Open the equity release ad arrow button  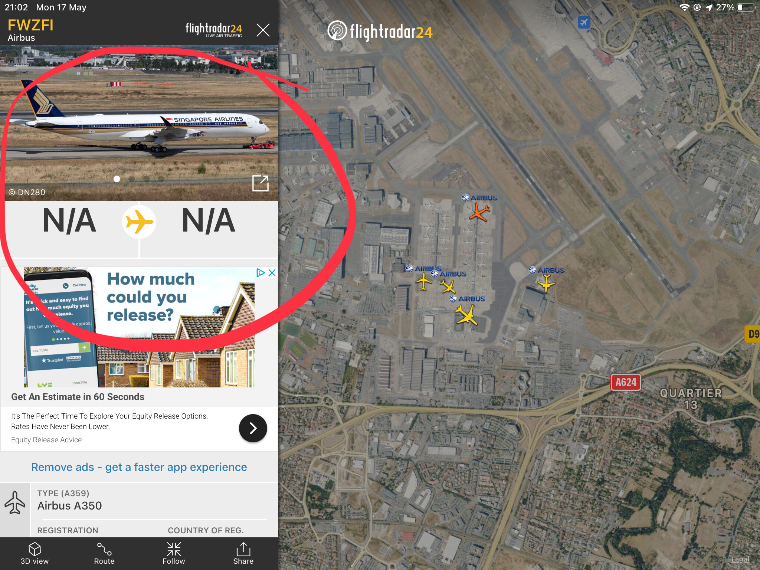(253, 428)
